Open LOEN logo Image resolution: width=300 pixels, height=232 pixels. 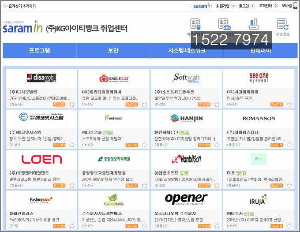41,159
